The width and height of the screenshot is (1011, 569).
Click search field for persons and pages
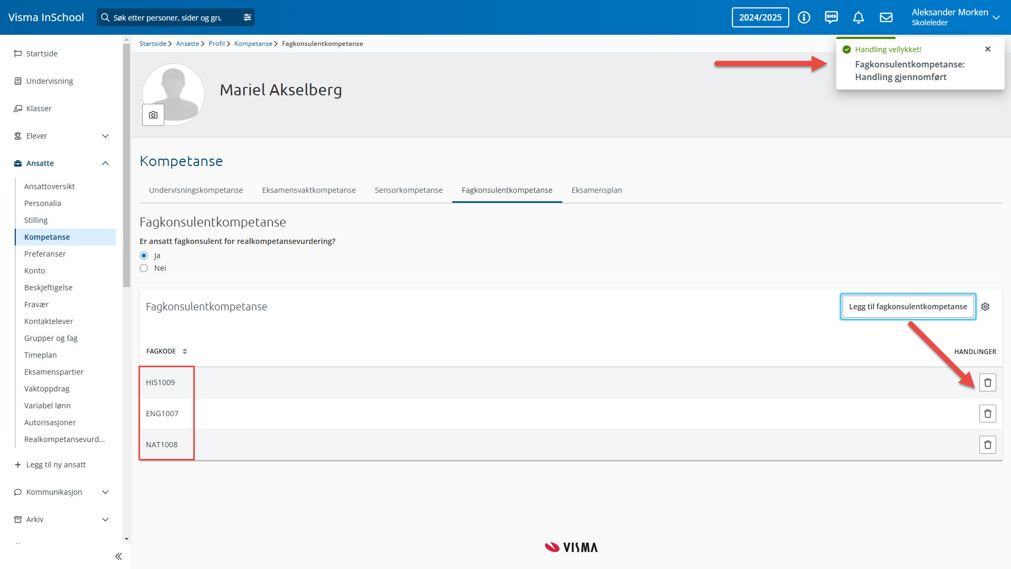pyautogui.click(x=168, y=17)
